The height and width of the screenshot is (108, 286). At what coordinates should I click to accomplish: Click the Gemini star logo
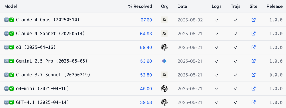click(x=164, y=61)
